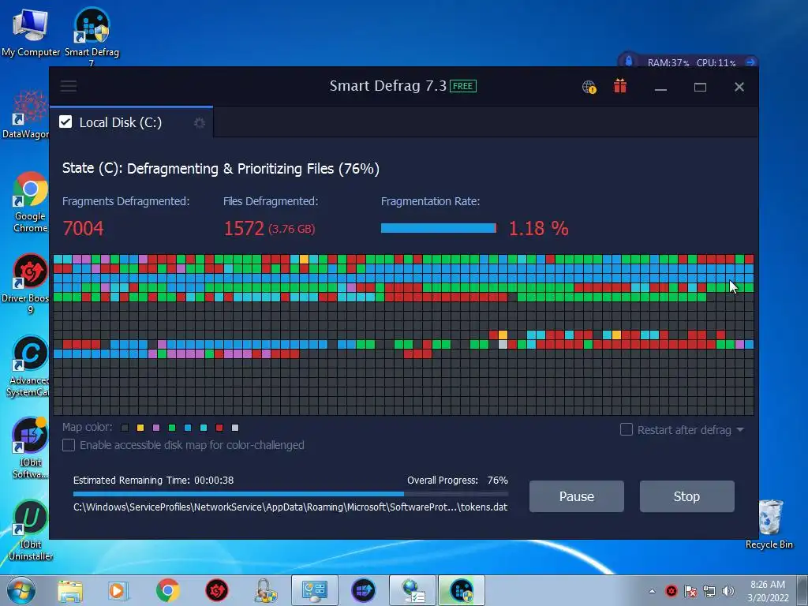
Task: Open the Windows Start menu
Action: tap(21, 590)
